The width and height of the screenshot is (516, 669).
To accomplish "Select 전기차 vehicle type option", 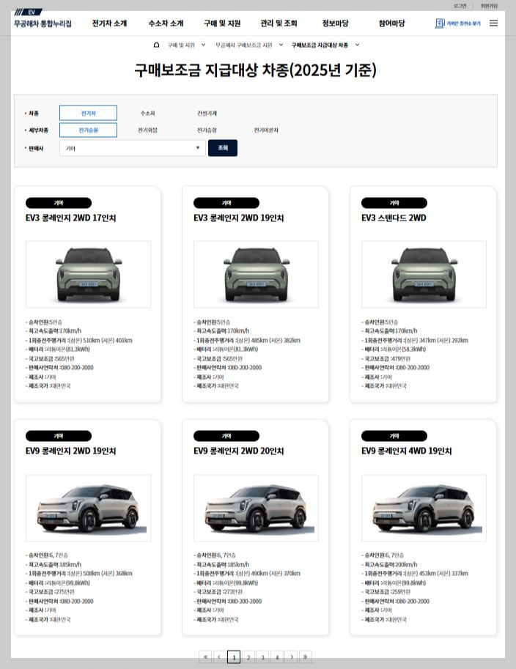I will click(89, 113).
